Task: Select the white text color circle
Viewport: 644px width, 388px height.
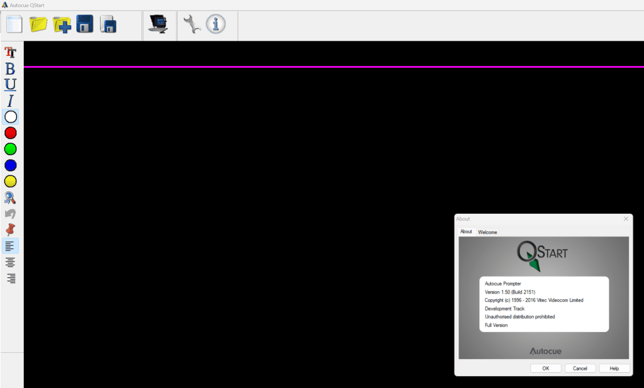Action: [11, 116]
